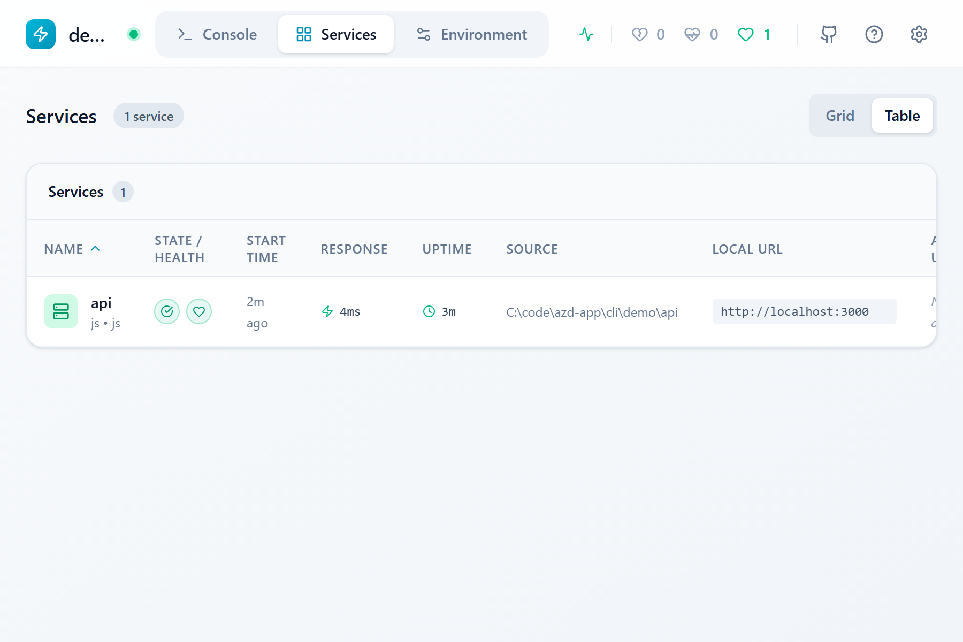Sort services by Name descending
Image resolution: width=963 pixels, height=642 pixels.
point(72,248)
